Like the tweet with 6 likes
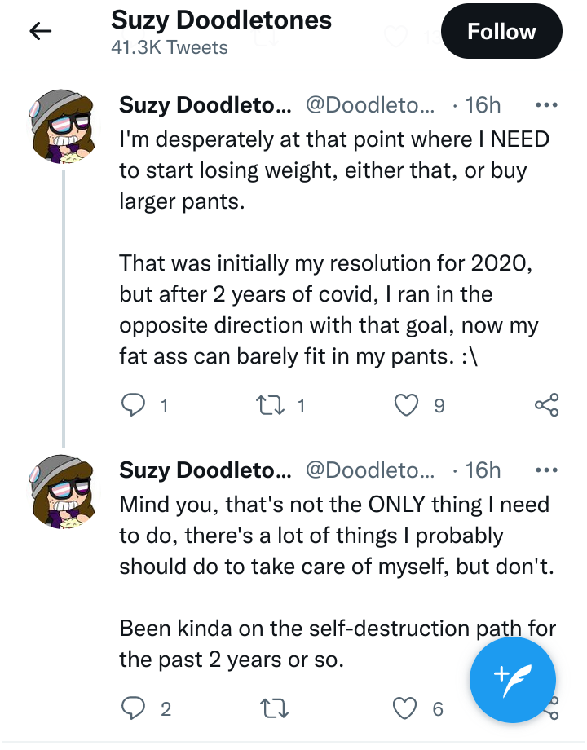Screen dimensions: 587x750 (x=404, y=708)
